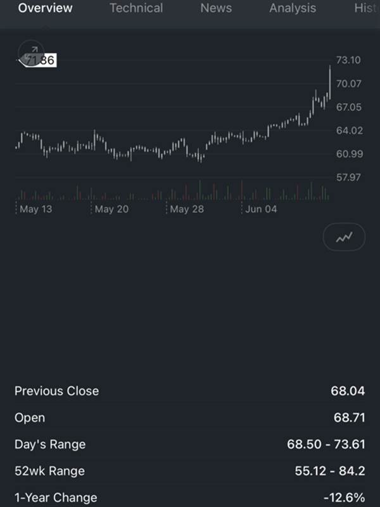Tap the 71.86 price label tag

pos(37,60)
